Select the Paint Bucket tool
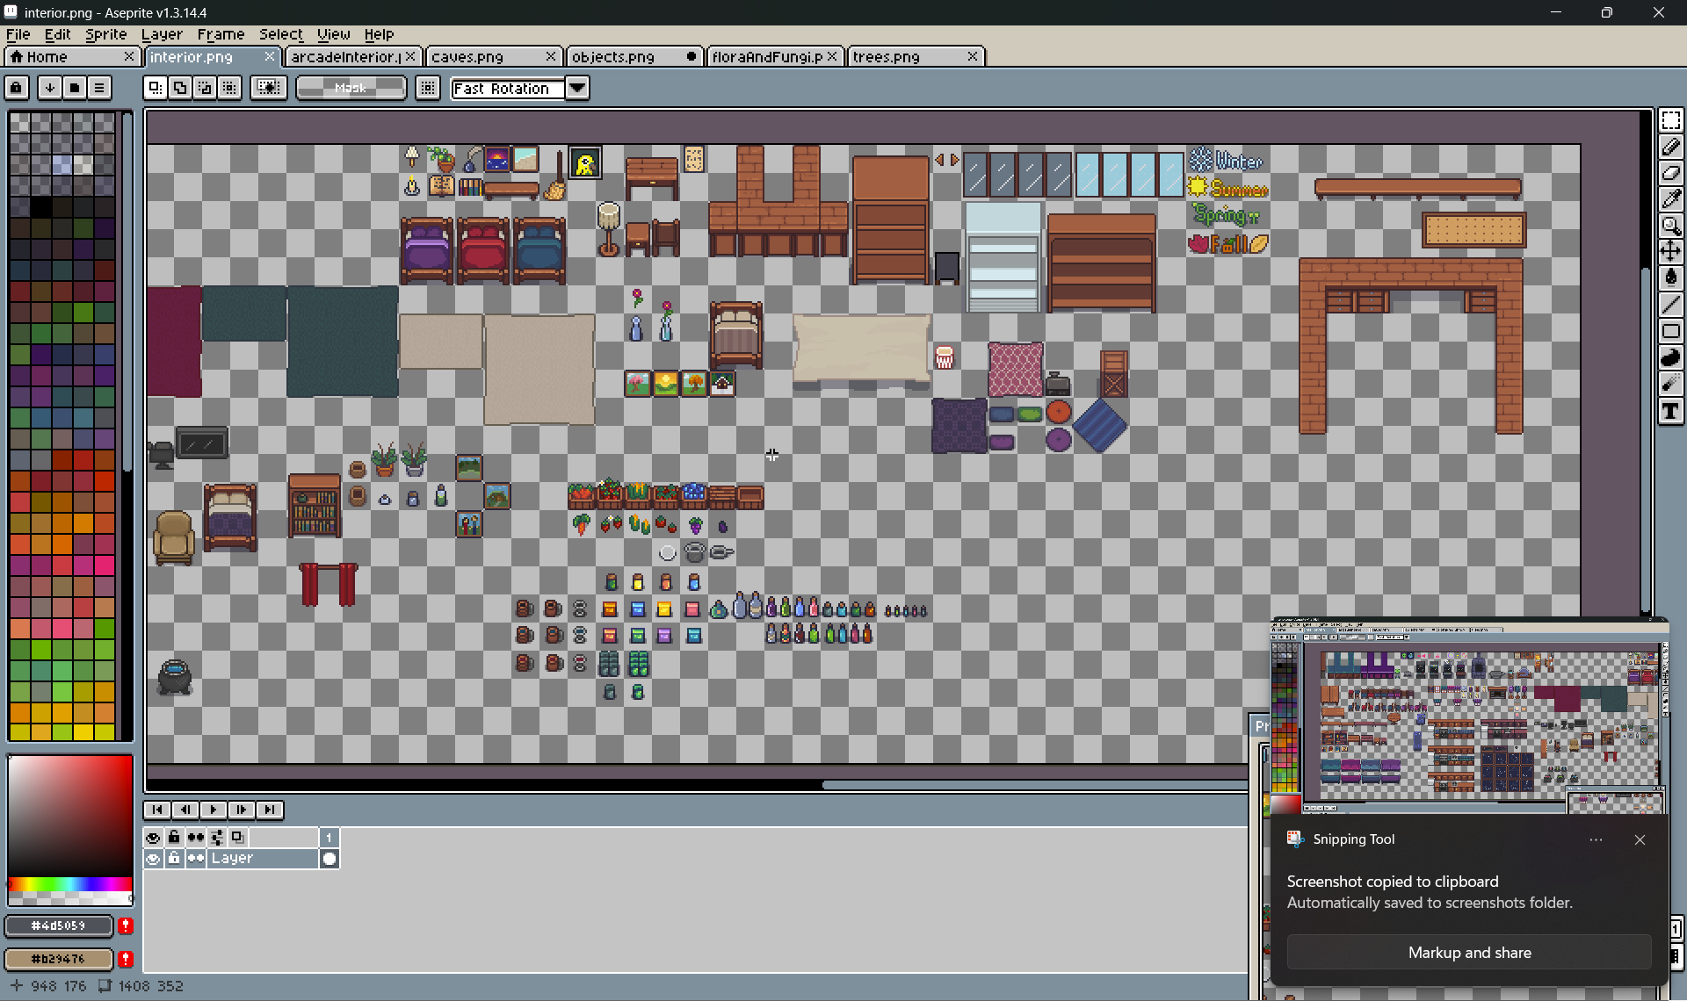 [x=1670, y=278]
